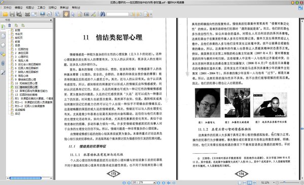Open the 表单 menu
This screenshot has width=304, height=185.
[64, 8]
